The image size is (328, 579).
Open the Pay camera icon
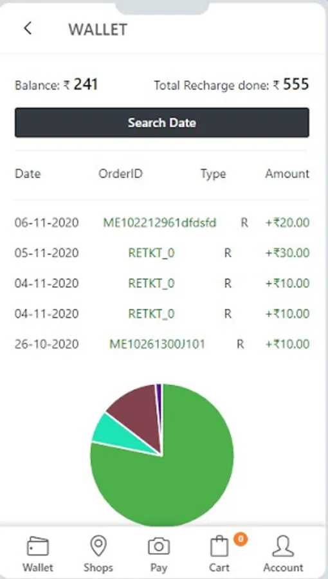159,546
